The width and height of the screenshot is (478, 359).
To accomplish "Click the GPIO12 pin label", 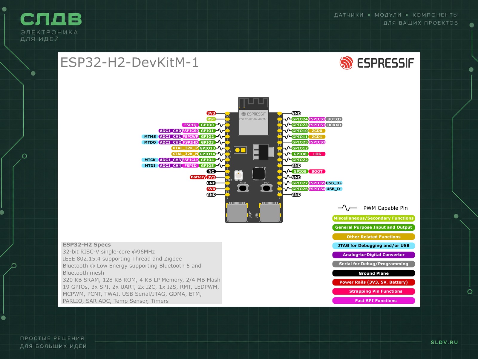I will click(300, 148).
